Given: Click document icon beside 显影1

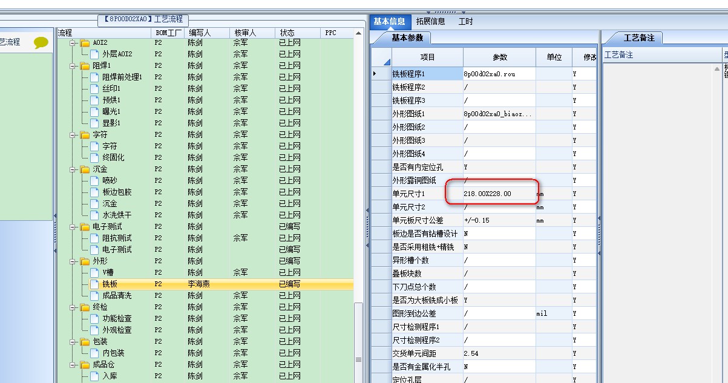Looking at the screenshot, I should pos(94,123).
